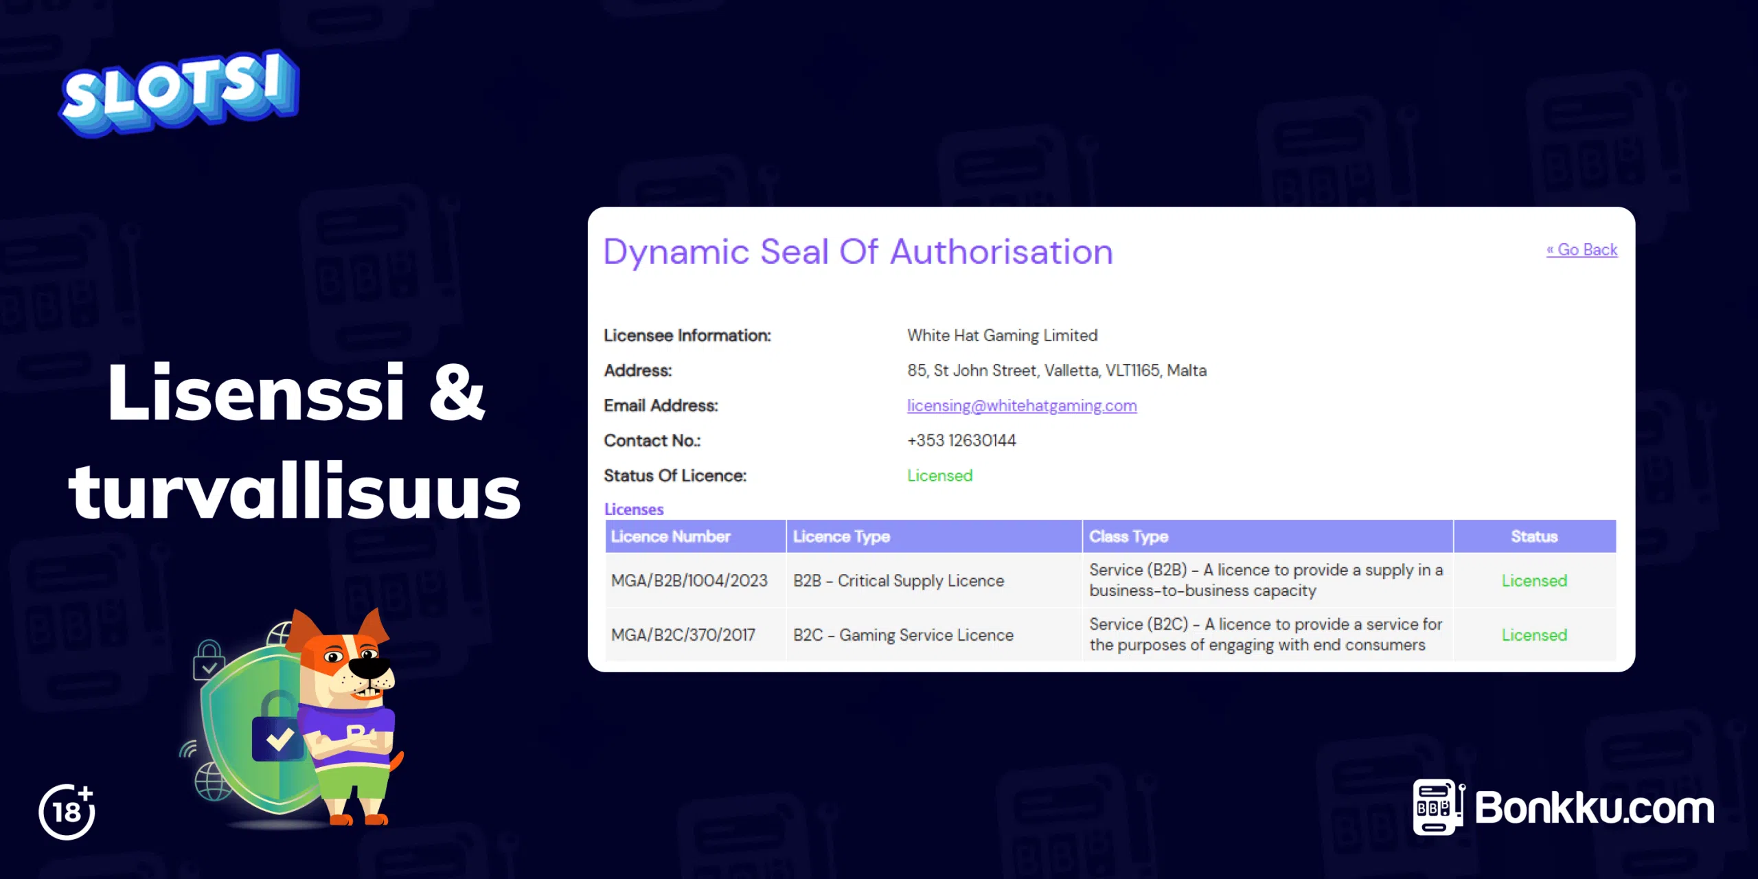Click the Contact No. label
The width and height of the screenshot is (1758, 879).
tap(652, 441)
